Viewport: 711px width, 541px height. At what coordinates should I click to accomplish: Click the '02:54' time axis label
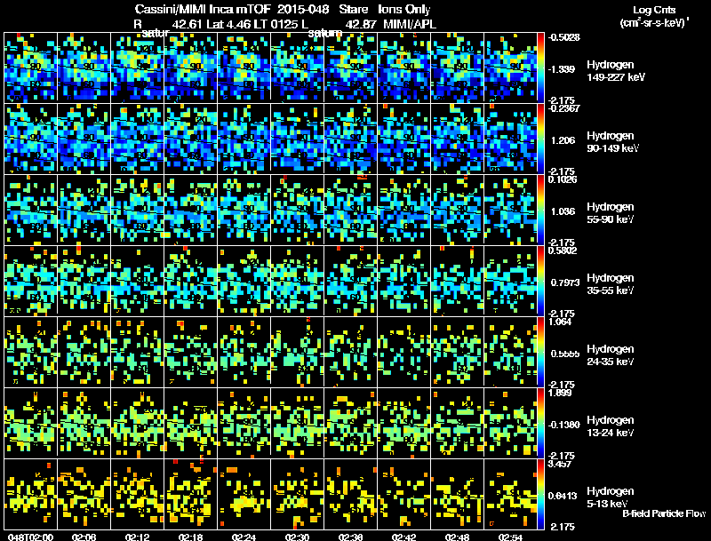510,537
